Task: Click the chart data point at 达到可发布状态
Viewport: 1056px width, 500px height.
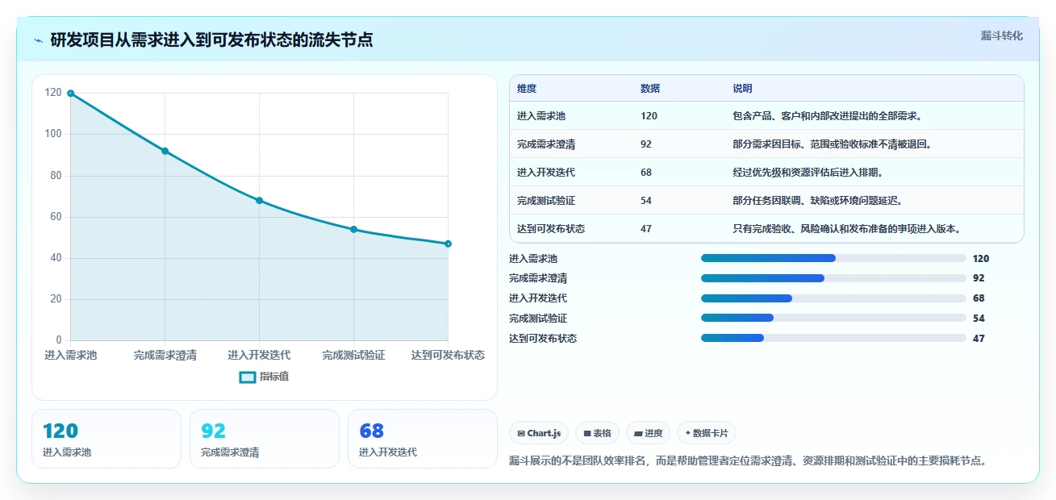Action: pos(448,244)
